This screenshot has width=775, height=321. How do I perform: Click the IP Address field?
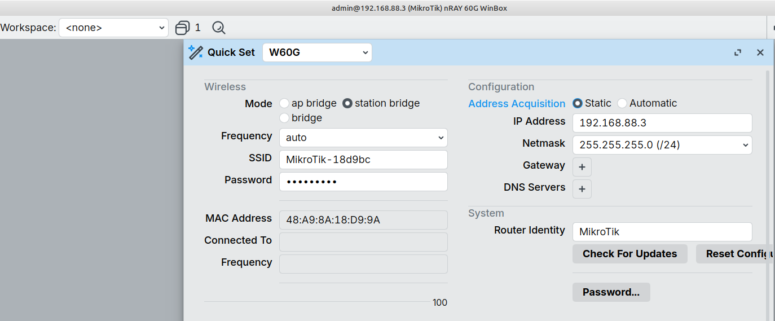(662, 123)
